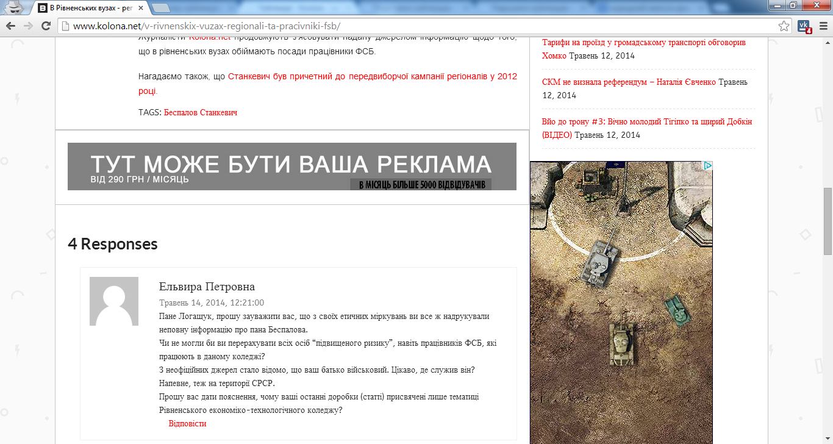
Task: Click the TAGS: label text
Action: [150, 113]
